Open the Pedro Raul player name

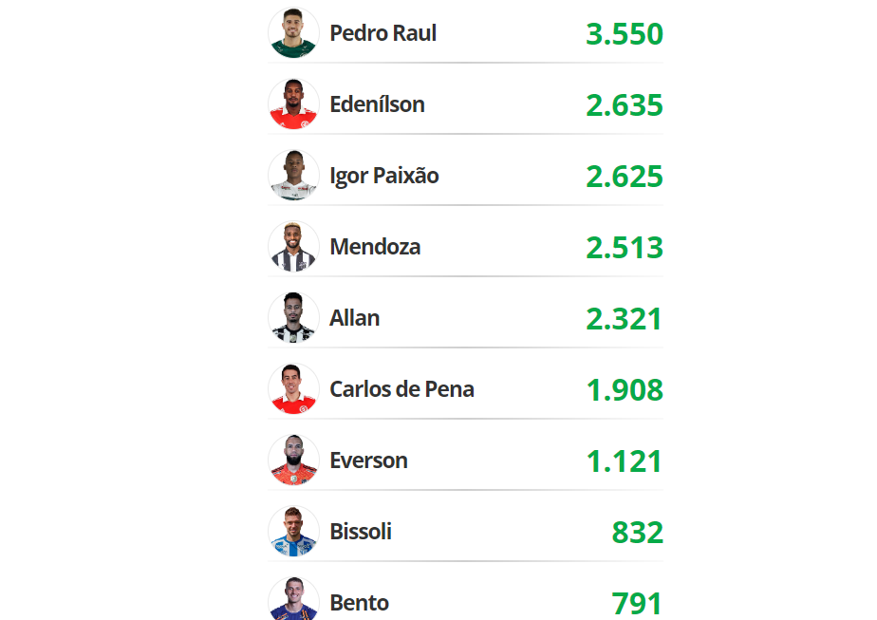point(383,33)
